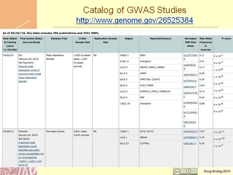
Task: Open SNP link rs3790844-T
Action: (x=190, y=137)
